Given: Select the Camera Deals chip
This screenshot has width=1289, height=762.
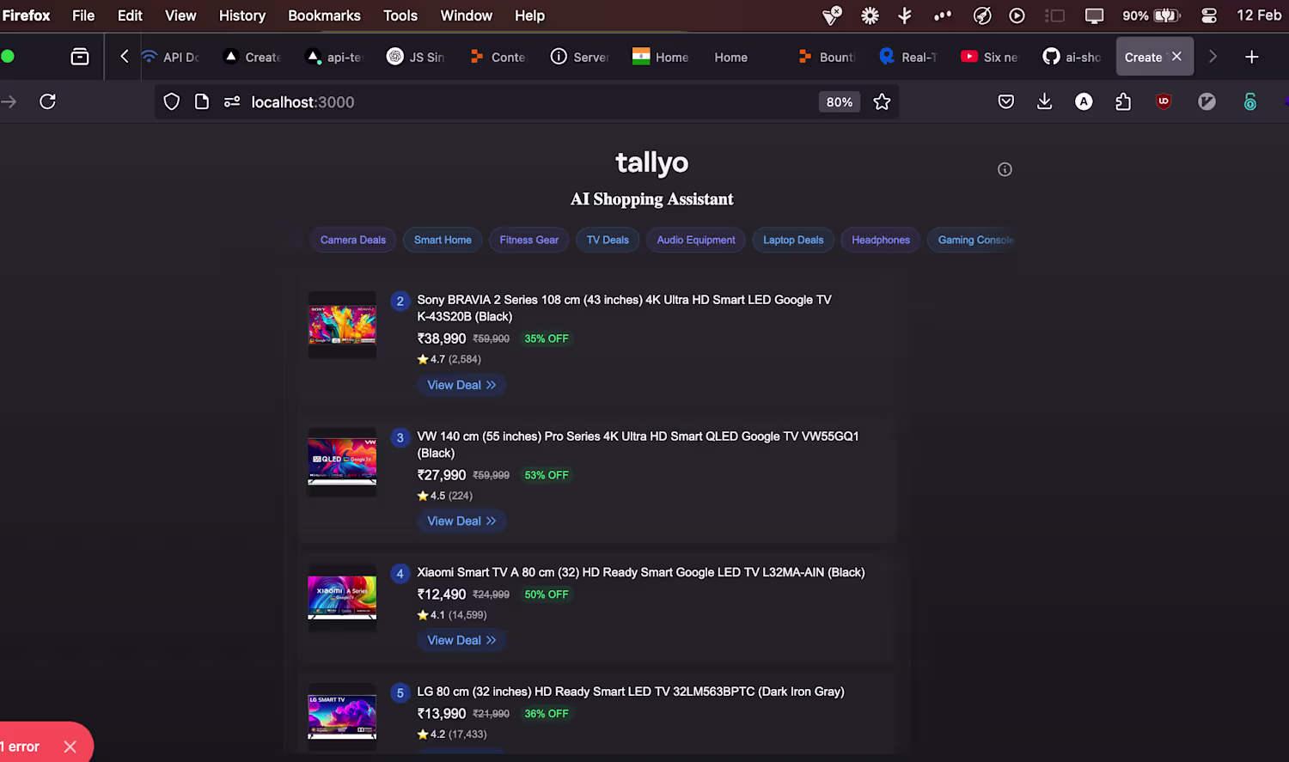Looking at the screenshot, I should [x=353, y=240].
